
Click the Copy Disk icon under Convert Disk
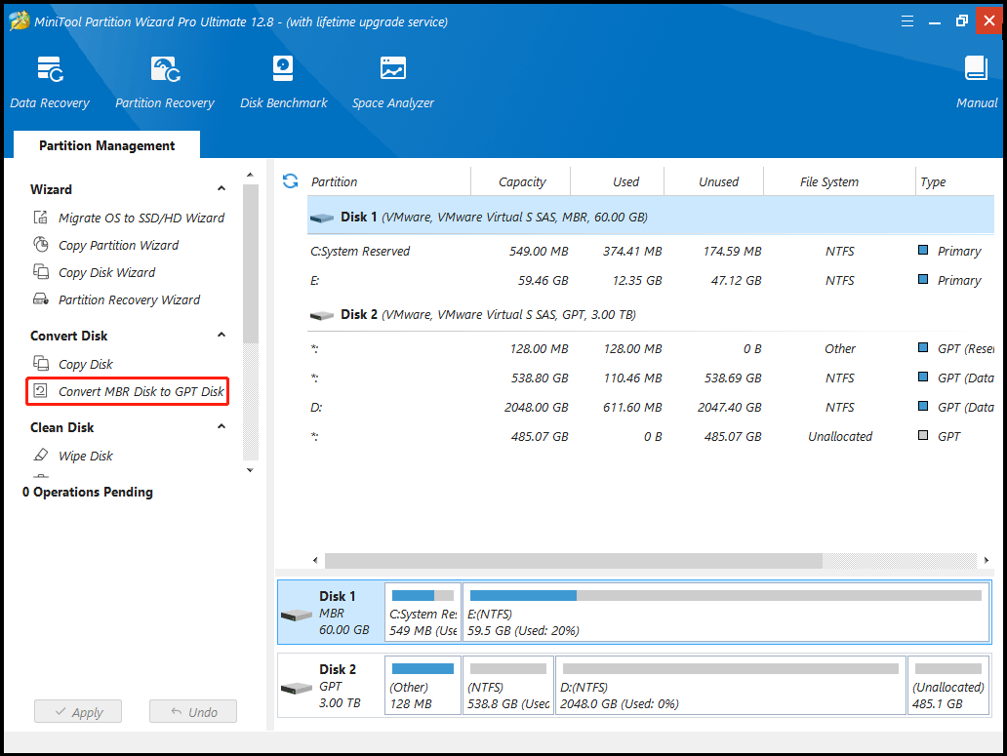[x=40, y=363]
